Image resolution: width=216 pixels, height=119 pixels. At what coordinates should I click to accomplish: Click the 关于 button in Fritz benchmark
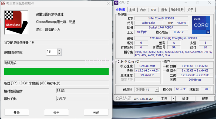point(56,112)
